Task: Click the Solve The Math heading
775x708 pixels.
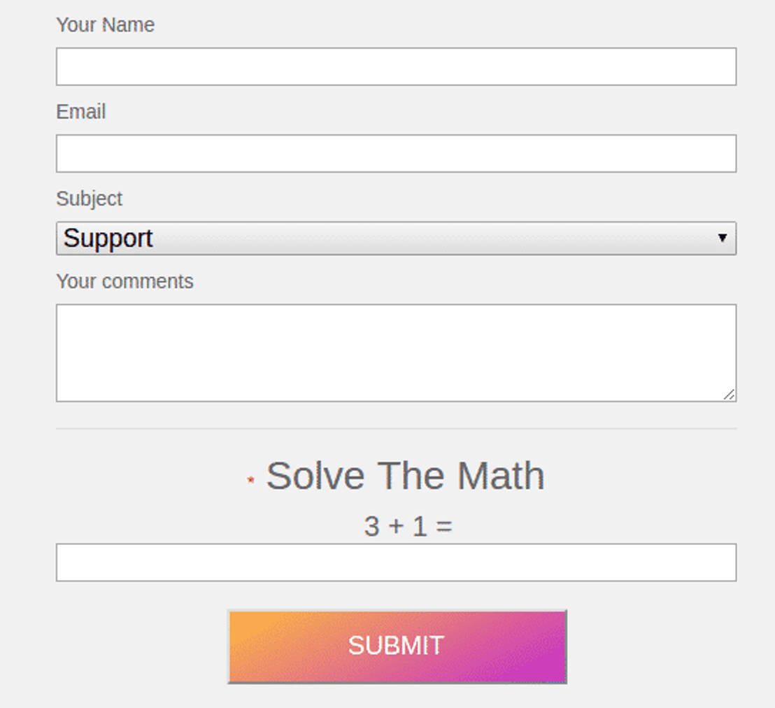Action: click(x=405, y=476)
